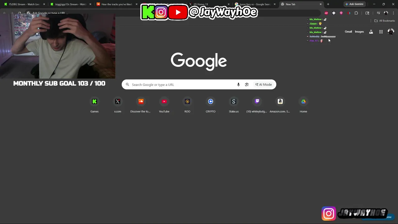Switch to ITzDBG Stream tab

(24, 4)
